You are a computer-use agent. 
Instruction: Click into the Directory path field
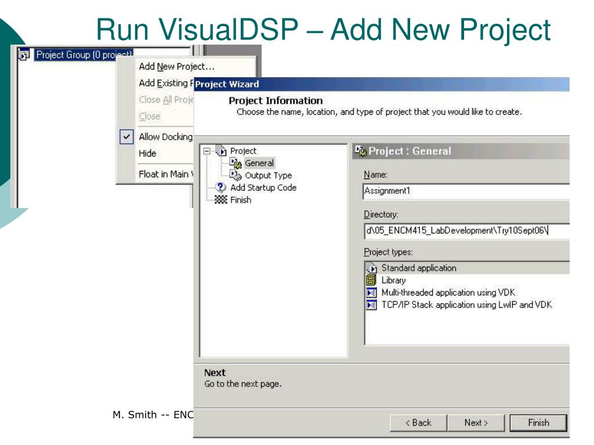coord(467,231)
